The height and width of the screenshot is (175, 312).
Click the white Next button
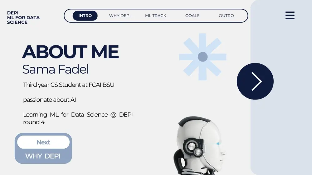pos(43,142)
